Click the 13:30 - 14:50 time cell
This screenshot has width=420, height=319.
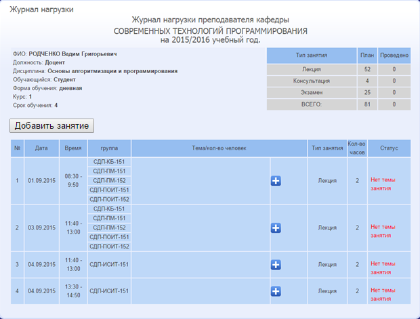point(73,291)
